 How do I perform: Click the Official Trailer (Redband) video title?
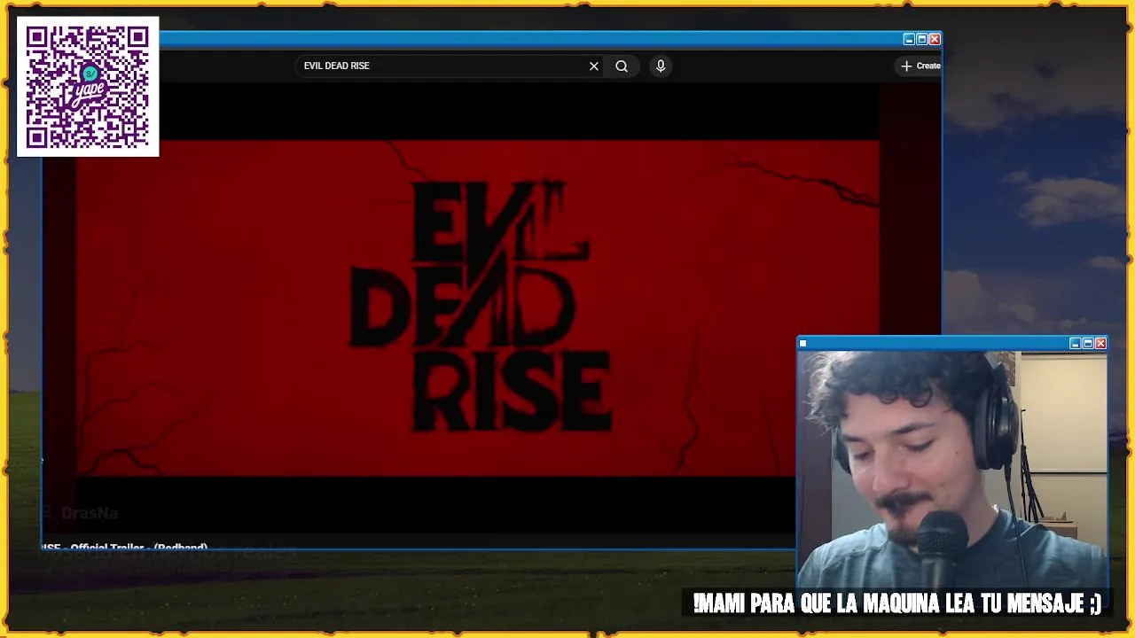coord(125,548)
